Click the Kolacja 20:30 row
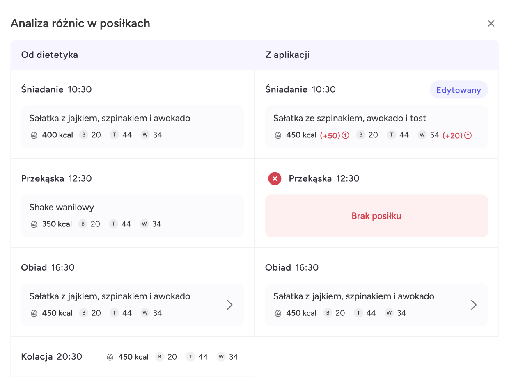 (52, 356)
